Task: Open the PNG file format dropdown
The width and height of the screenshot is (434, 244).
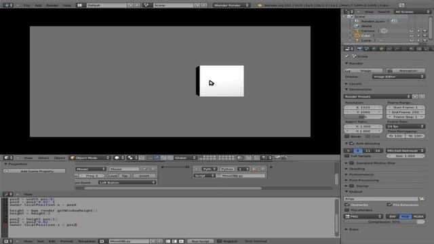Action: (363, 216)
